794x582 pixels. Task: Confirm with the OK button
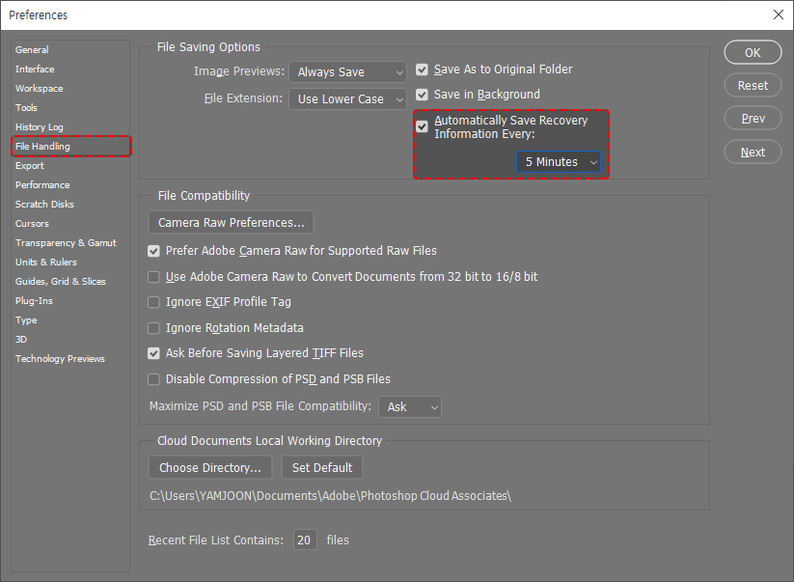click(x=753, y=53)
